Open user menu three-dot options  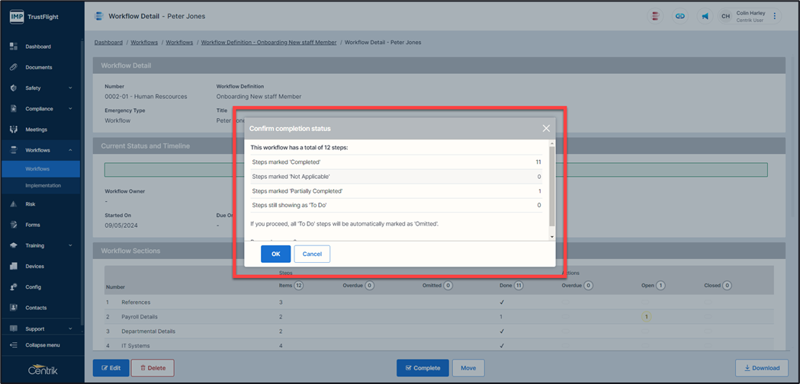click(775, 16)
